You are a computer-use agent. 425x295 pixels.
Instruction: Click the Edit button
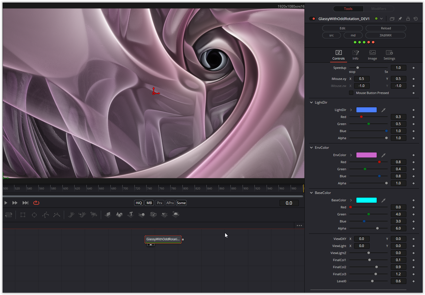point(343,28)
